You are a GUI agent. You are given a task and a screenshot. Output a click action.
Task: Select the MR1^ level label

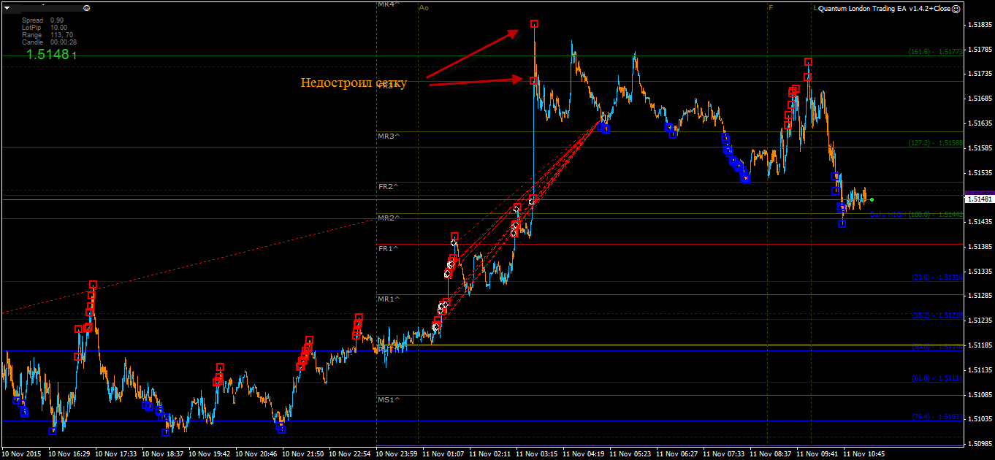point(389,299)
